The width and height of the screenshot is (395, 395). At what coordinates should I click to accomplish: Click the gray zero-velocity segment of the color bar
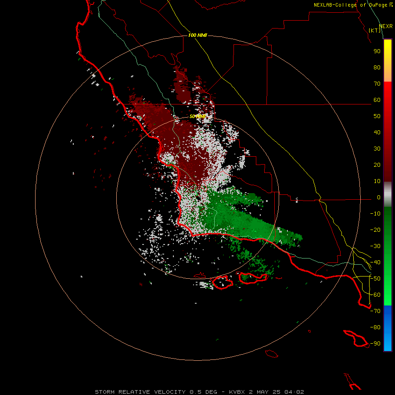[x=388, y=194]
